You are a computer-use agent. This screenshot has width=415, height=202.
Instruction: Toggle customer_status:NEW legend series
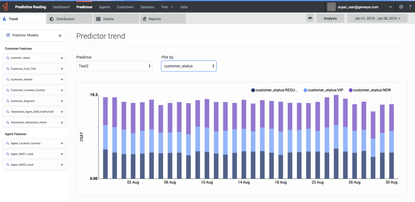[x=370, y=90]
